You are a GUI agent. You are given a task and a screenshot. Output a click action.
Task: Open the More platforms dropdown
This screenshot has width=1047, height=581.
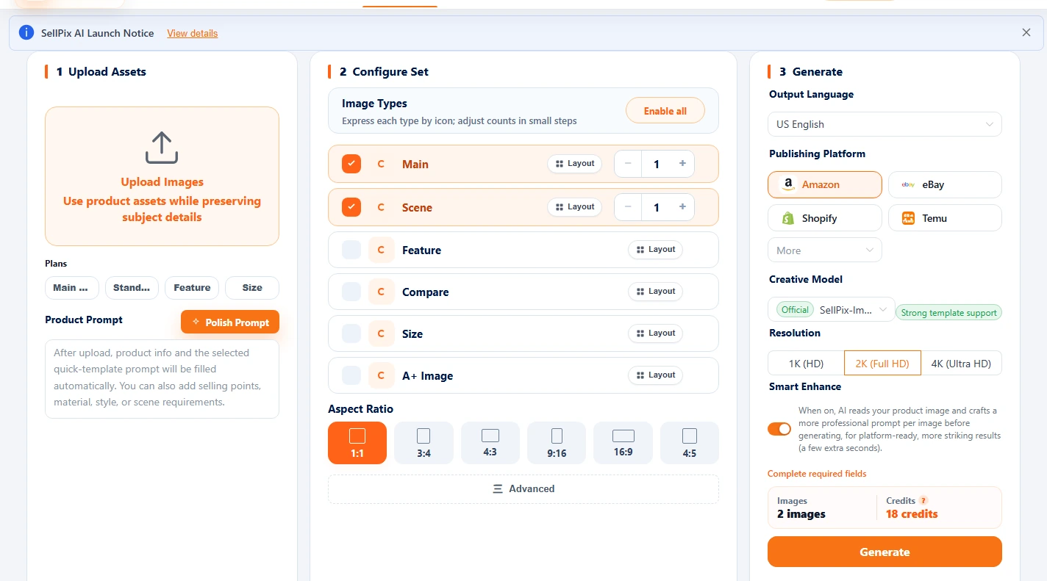825,250
